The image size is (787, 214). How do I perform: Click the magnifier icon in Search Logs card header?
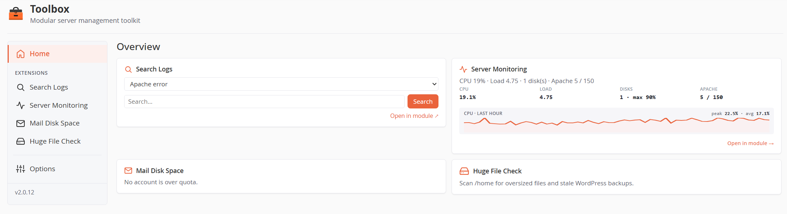pyautogui.click(x=128, y=69)
